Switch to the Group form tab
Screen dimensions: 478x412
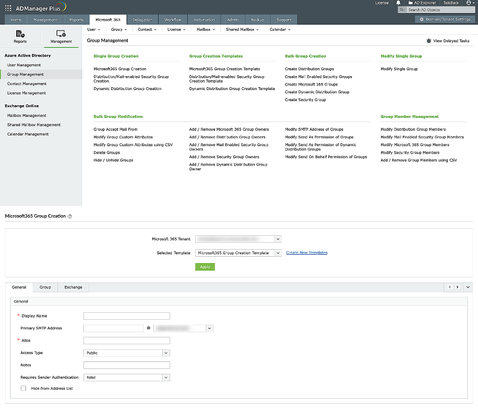click(x=45, y=287)
